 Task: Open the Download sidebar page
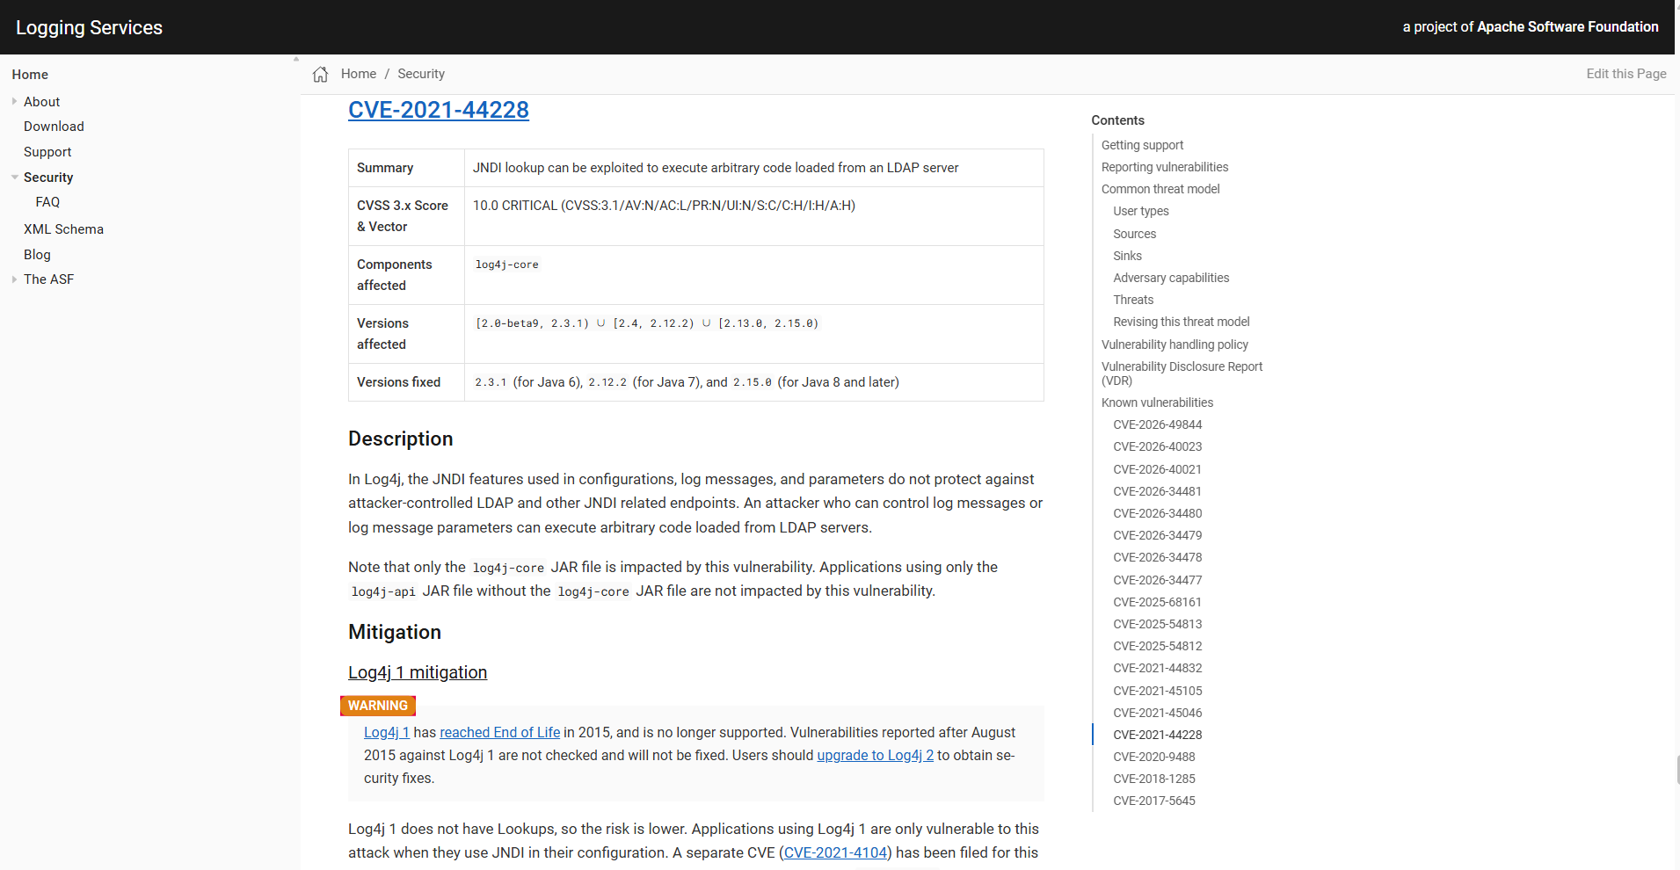54,127
